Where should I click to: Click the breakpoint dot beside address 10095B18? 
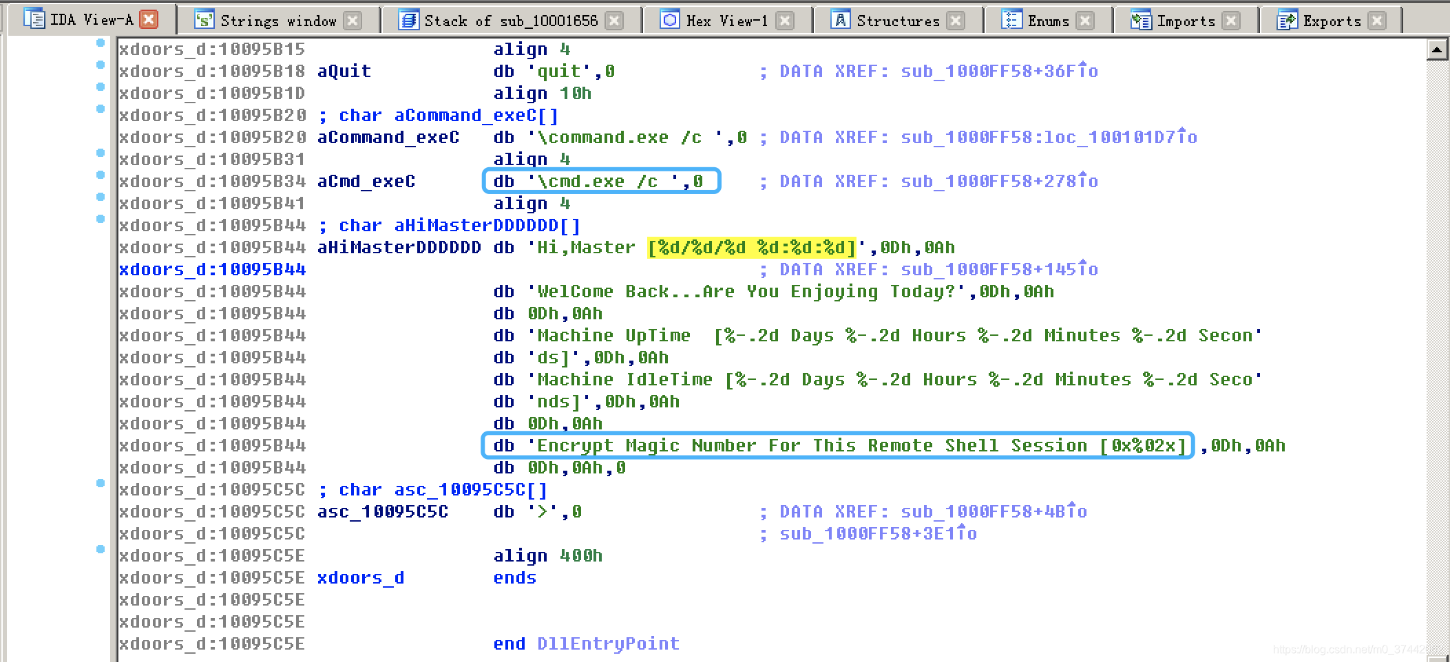(x=101, y=65)
